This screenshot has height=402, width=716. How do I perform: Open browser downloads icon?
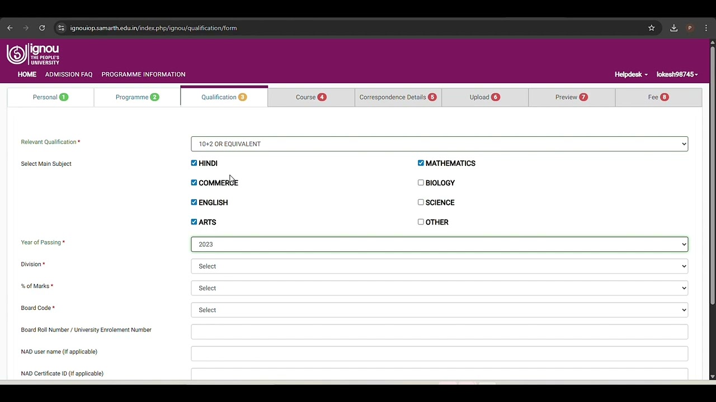tap(673, 28)
